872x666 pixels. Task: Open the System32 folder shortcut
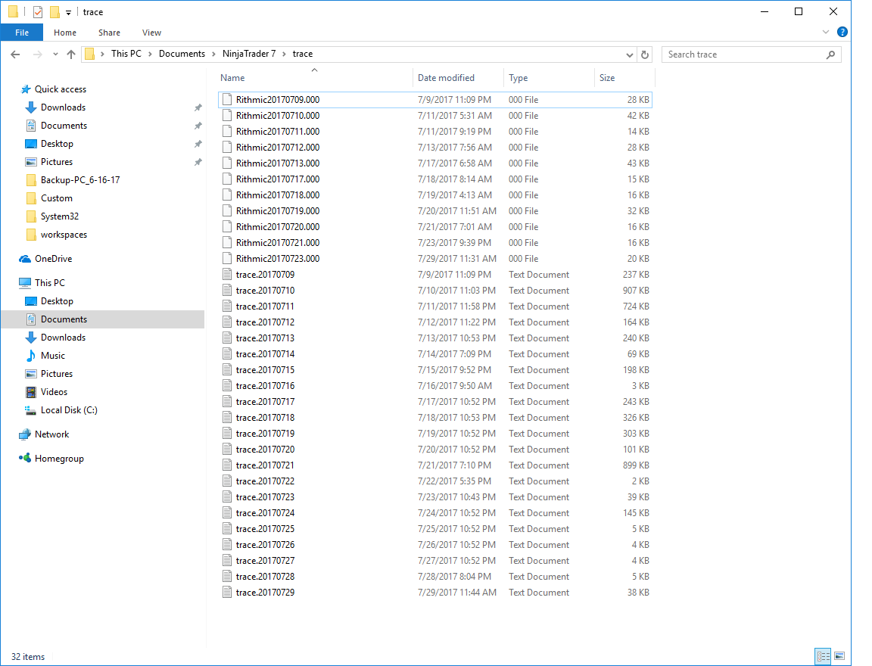tap(60, 216)
